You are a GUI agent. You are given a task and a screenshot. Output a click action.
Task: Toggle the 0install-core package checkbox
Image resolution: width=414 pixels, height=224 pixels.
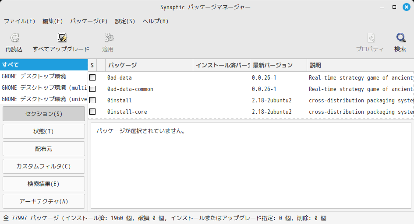click(x=92, y=112)
